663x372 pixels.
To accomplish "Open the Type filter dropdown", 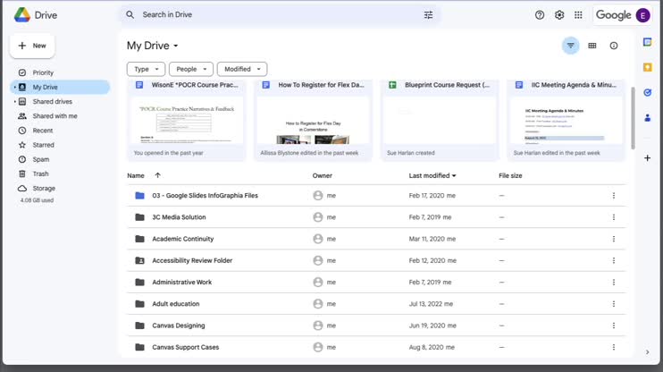I will 146,69.
